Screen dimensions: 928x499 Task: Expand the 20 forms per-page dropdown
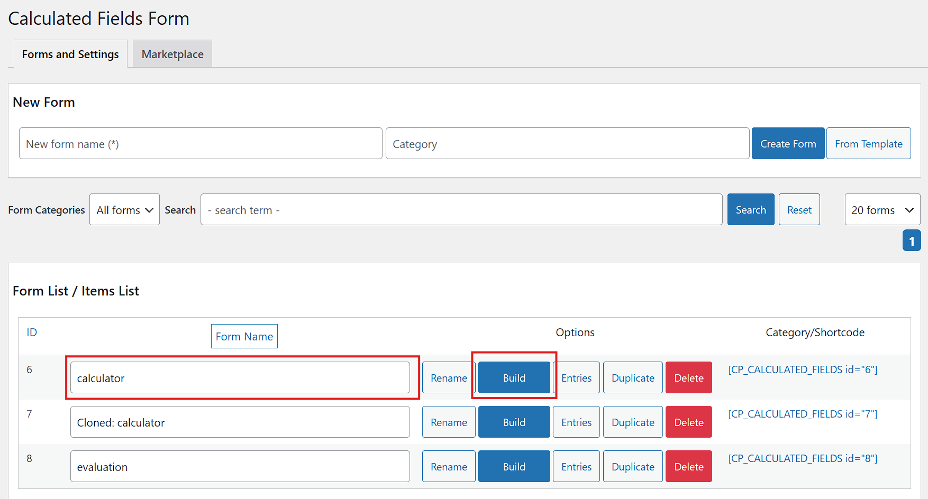pos(882,210)
